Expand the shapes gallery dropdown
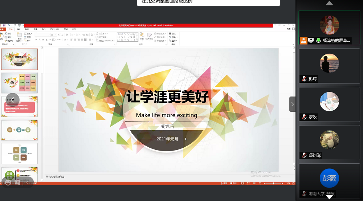 (136, 41)
